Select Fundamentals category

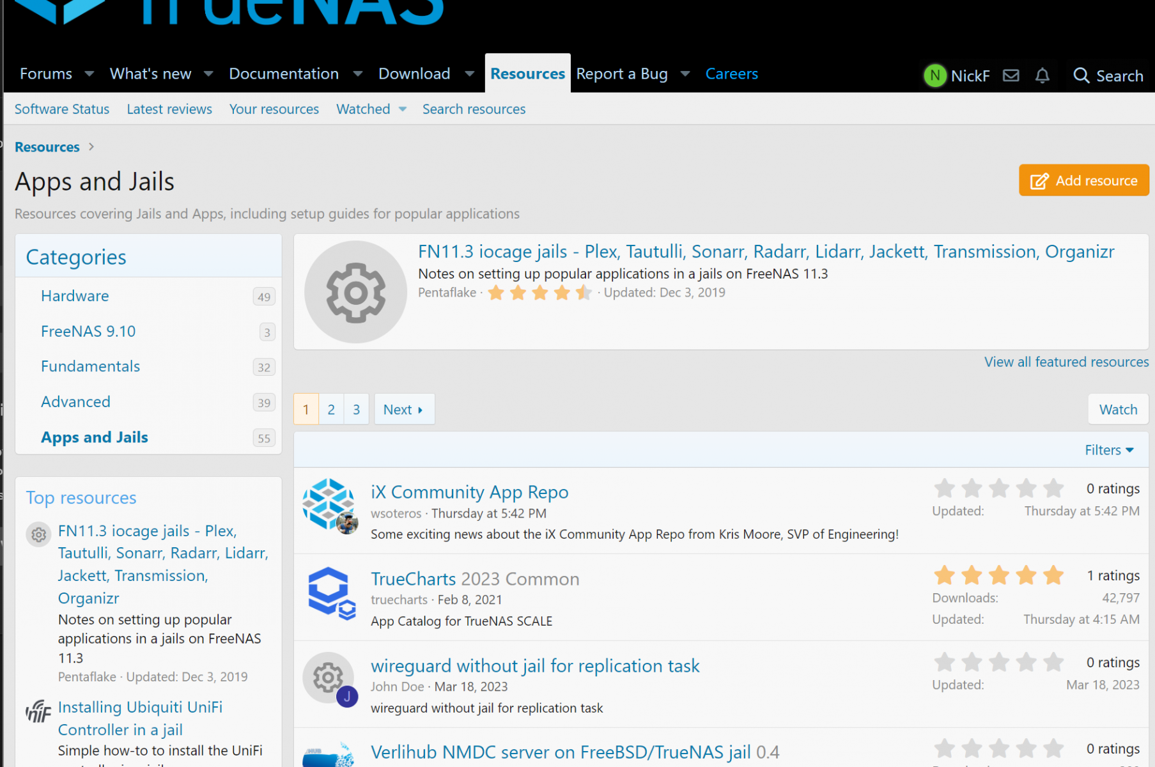point(90,366)
